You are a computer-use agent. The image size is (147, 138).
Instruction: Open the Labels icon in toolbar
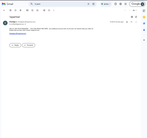click(49, 10)
